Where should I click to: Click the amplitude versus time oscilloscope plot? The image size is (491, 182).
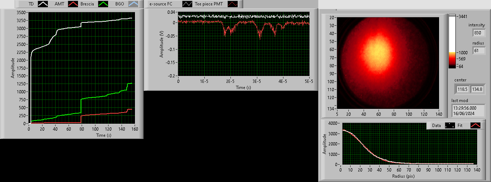244,44
